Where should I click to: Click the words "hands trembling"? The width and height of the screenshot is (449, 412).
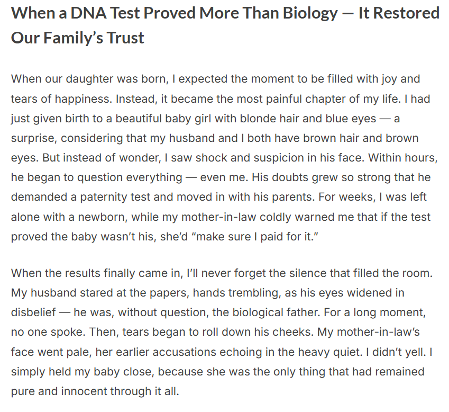coord(225,293)
